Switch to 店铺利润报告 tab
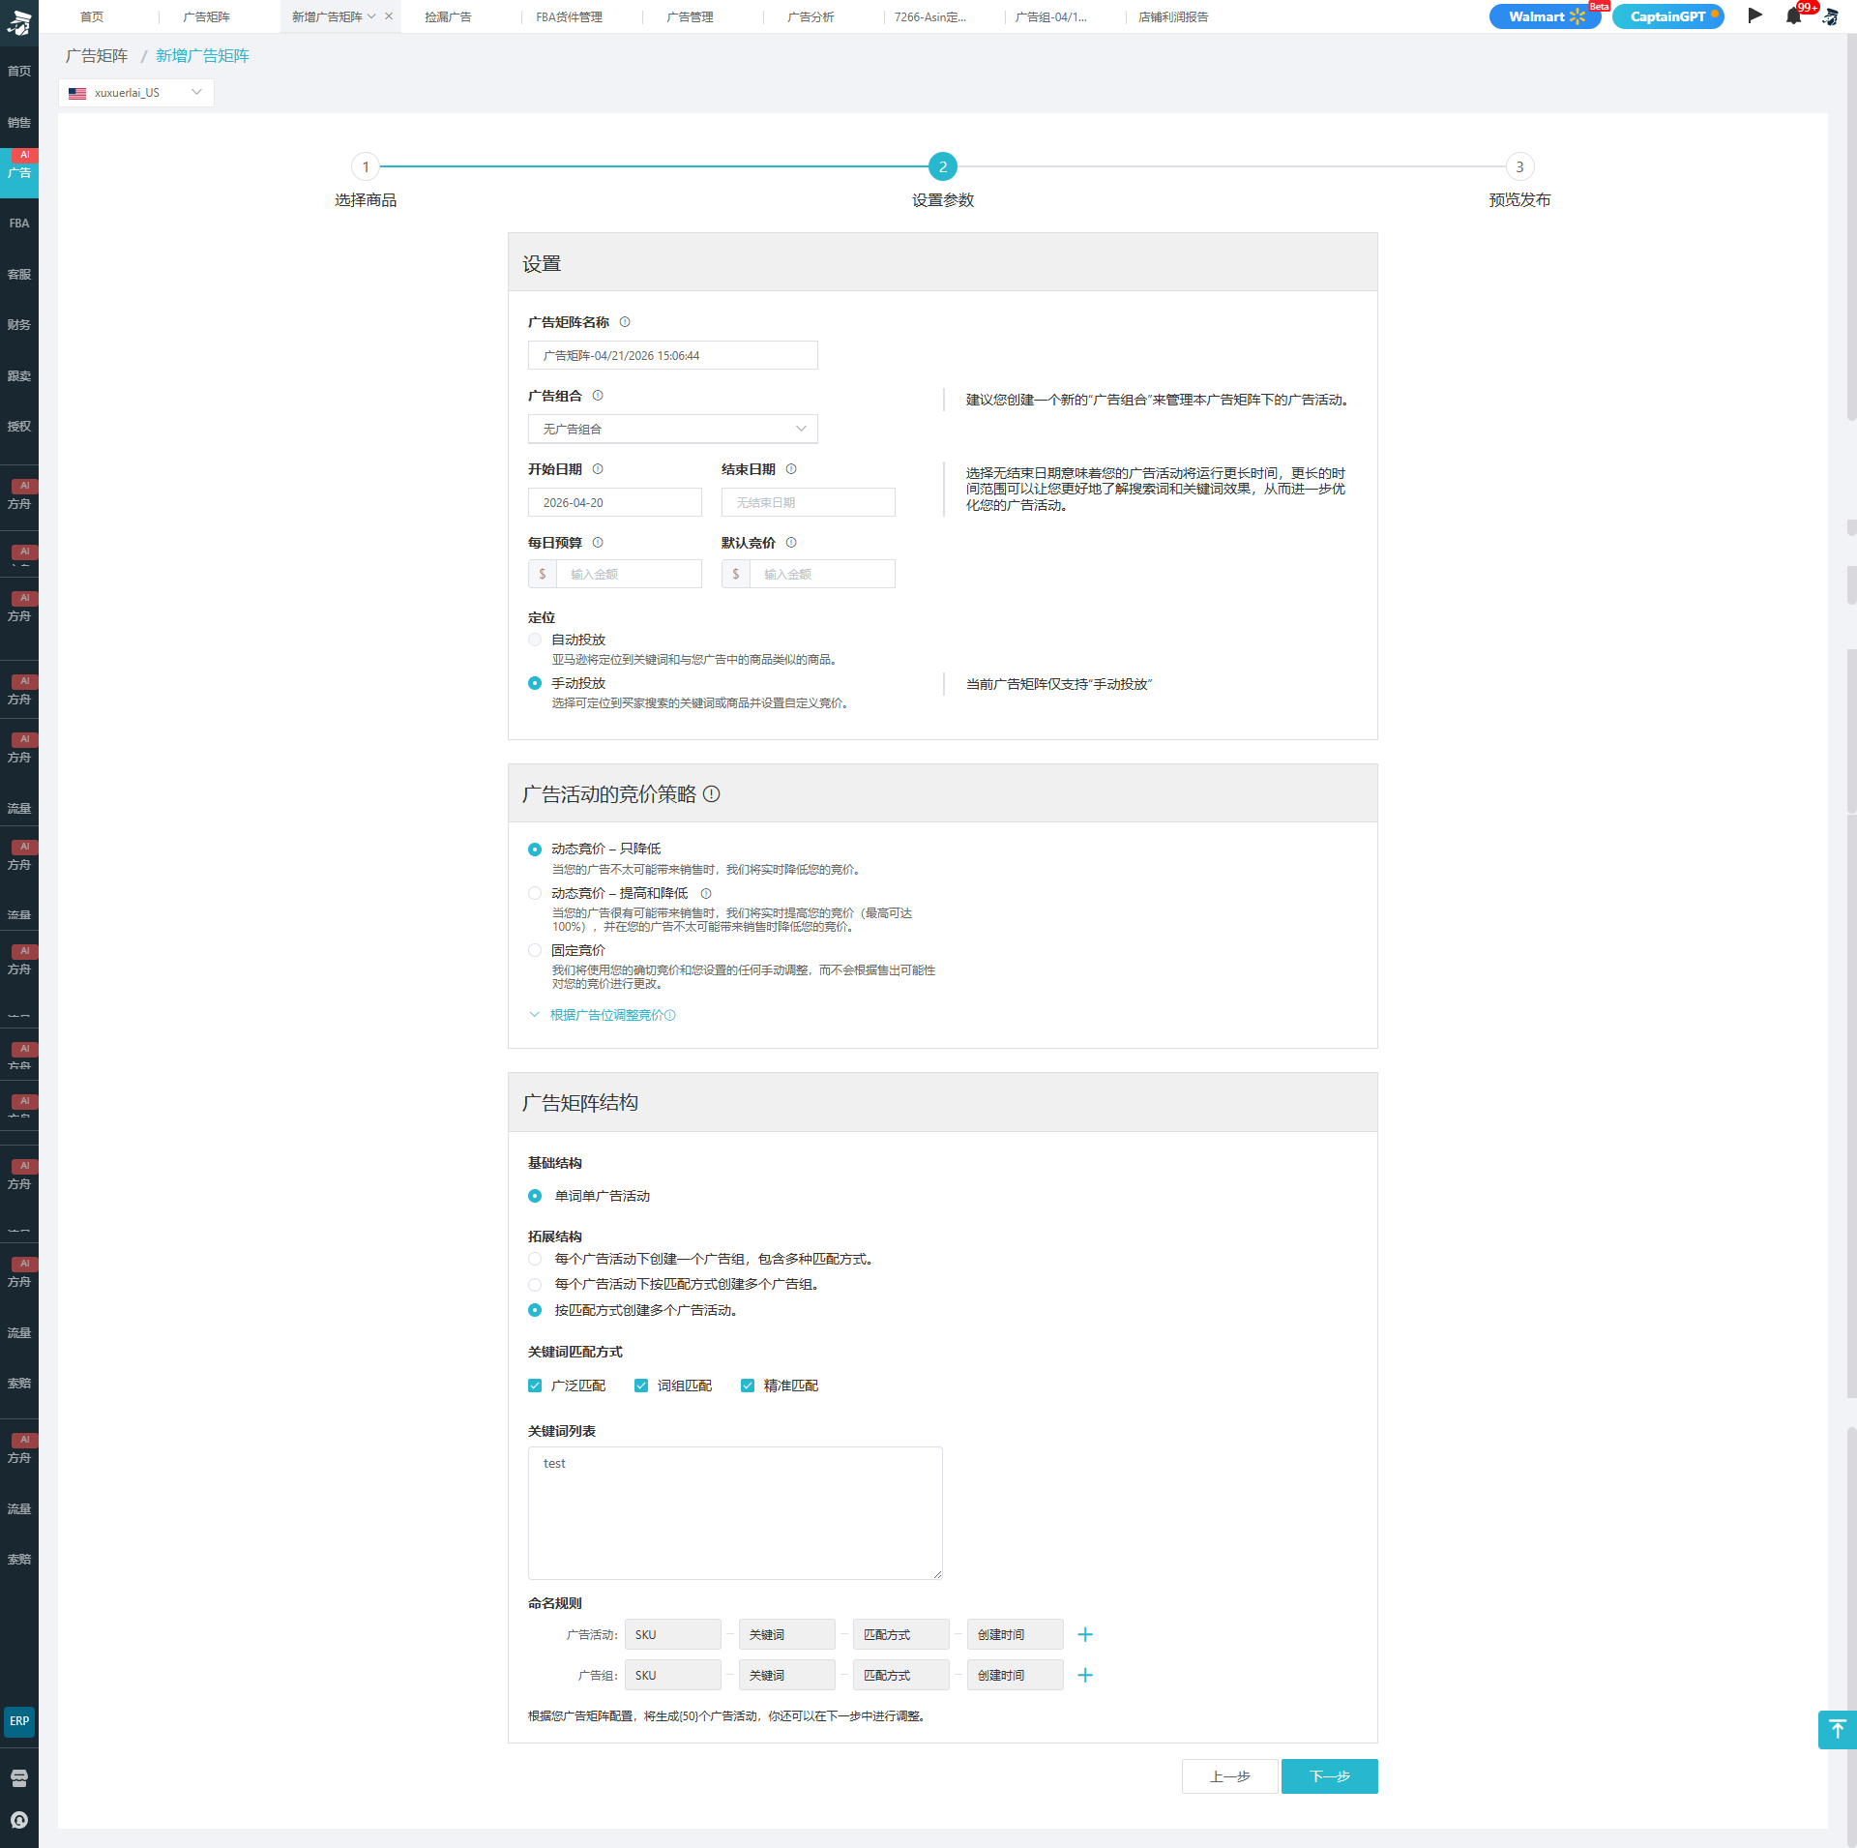The image size is (1857, 1848). (1172, 16)
